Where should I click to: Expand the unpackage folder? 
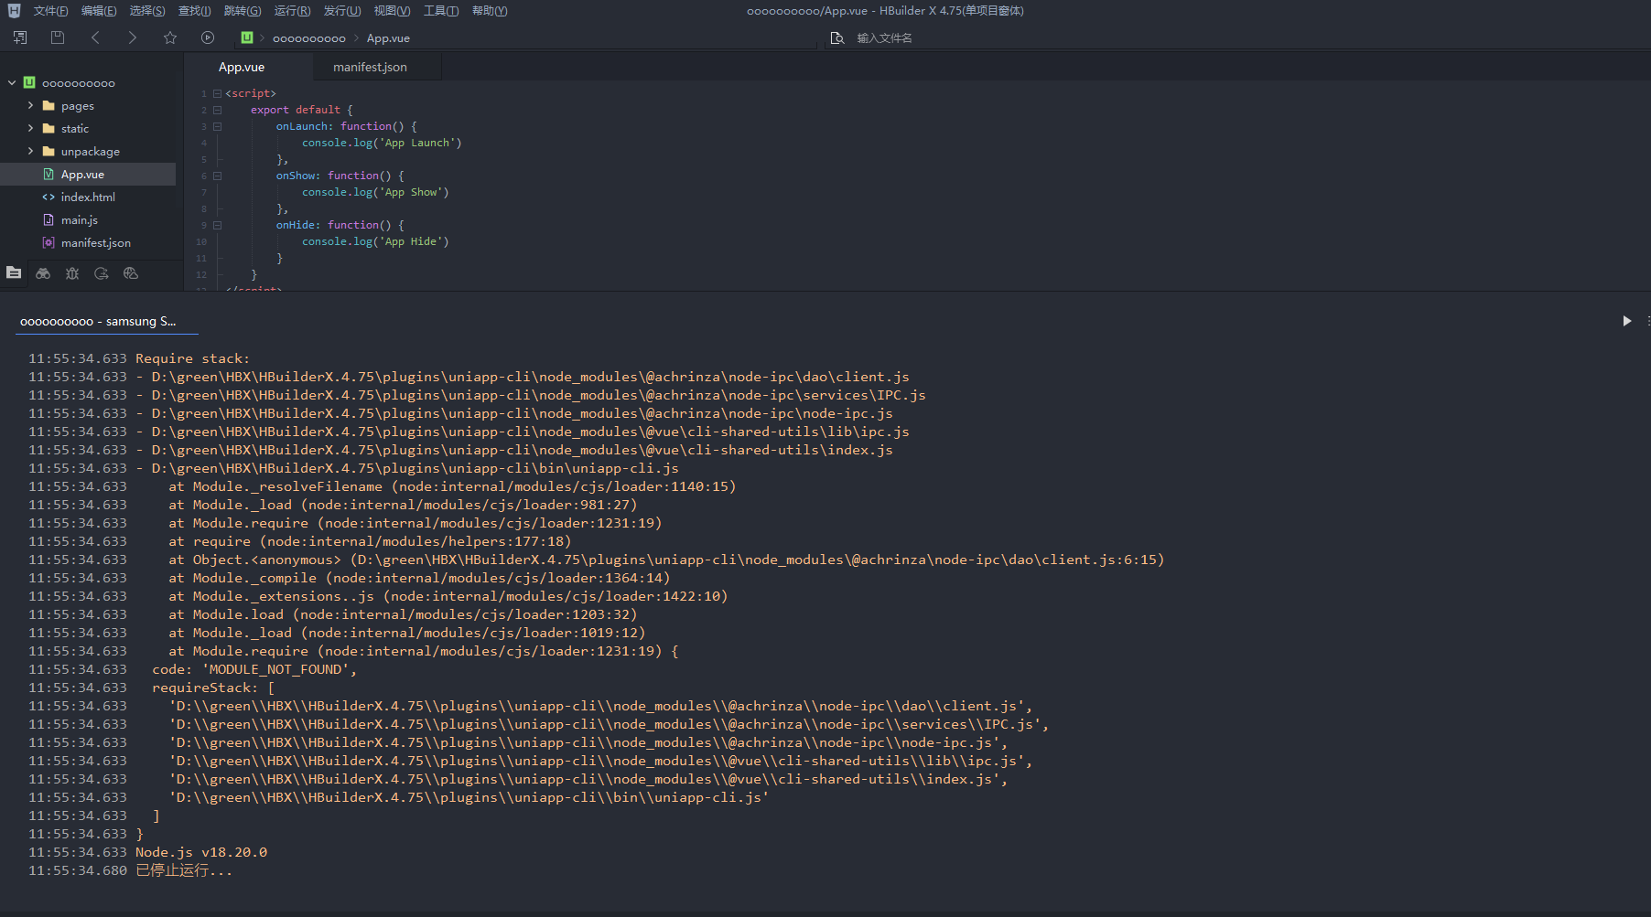pyautogui.click(x=30, y=151)
